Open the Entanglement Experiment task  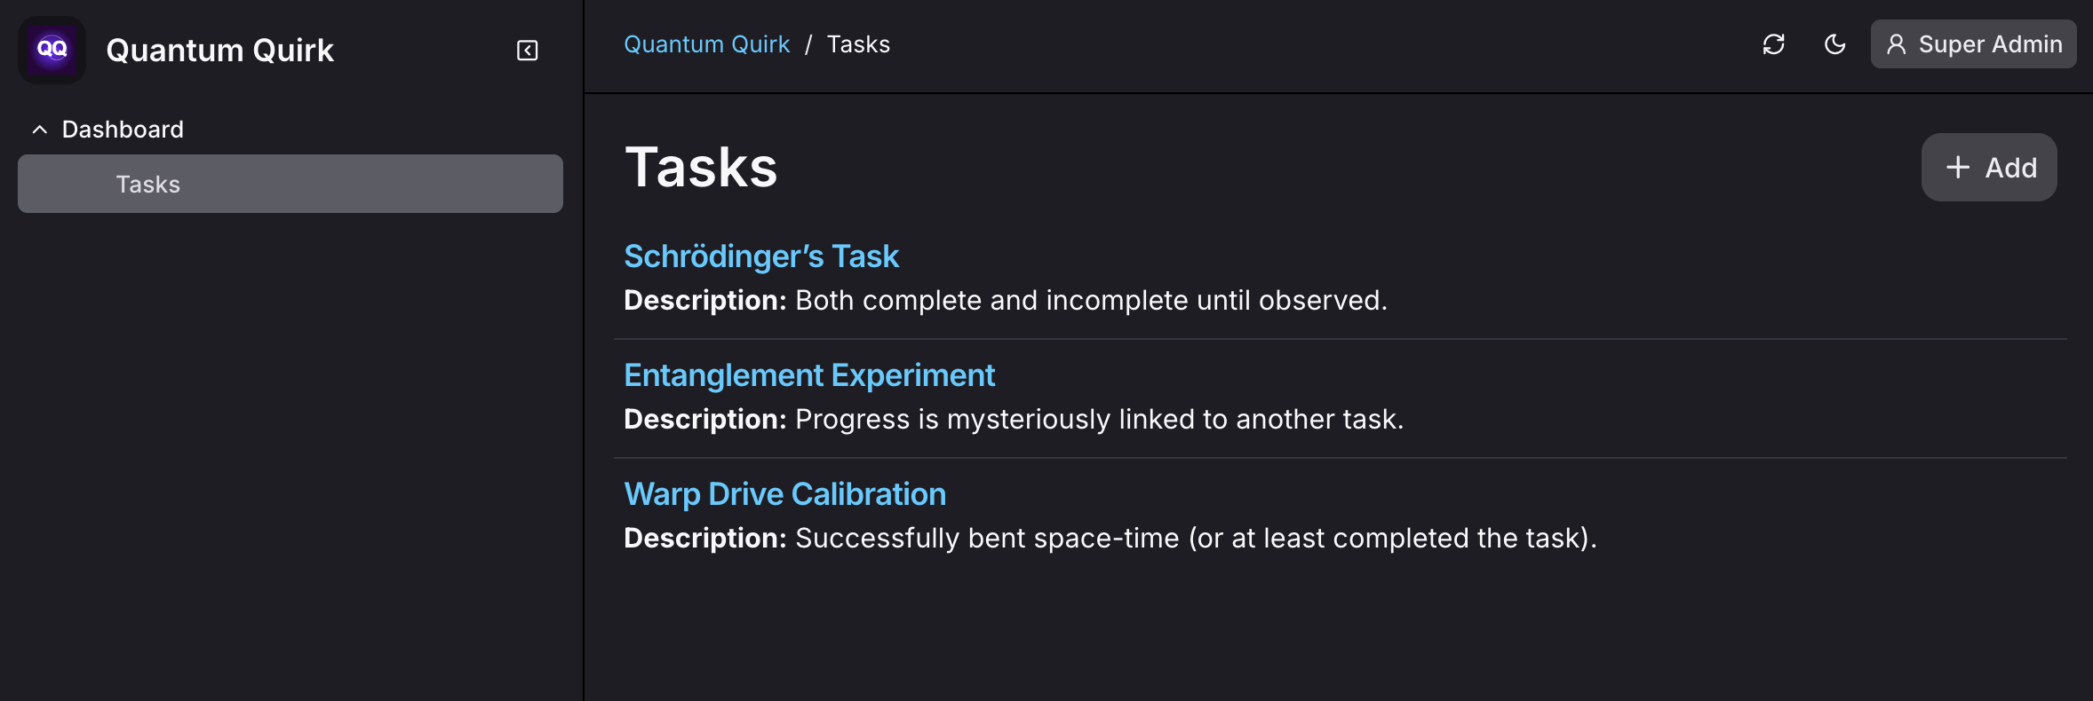809,375
